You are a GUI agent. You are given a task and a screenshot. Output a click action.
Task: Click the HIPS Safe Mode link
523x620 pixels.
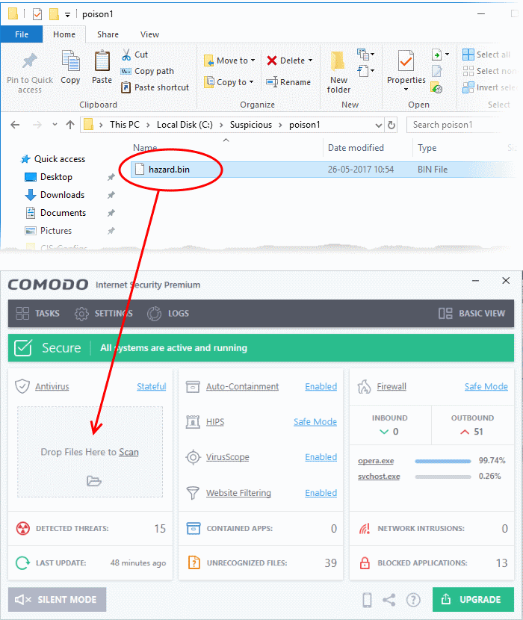click(315, 422)
